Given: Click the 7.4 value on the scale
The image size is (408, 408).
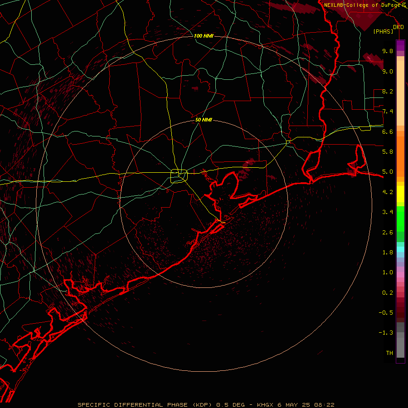Looking at the screenshot, I should (388, 112).
